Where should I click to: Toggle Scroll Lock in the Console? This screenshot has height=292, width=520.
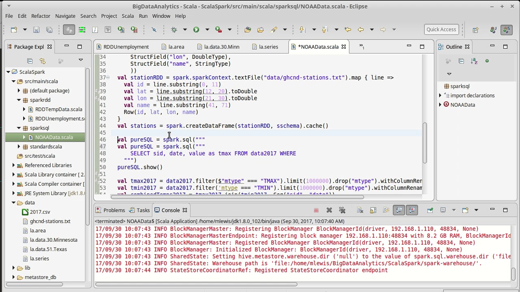click(x=373, y=210)
